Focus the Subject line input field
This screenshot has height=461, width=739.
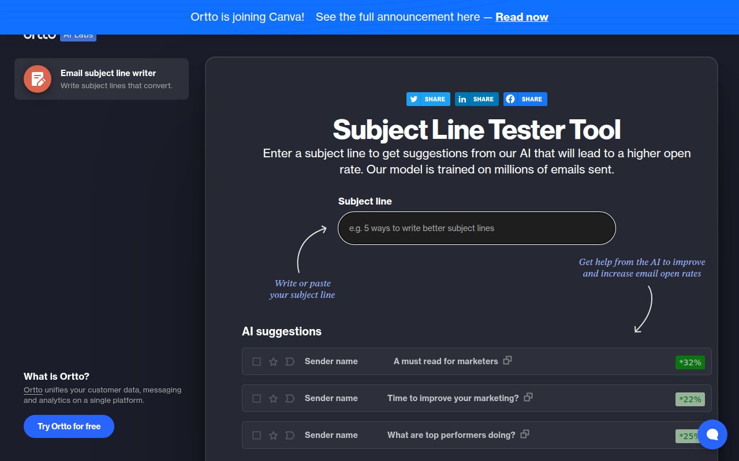tap(477, 228)
